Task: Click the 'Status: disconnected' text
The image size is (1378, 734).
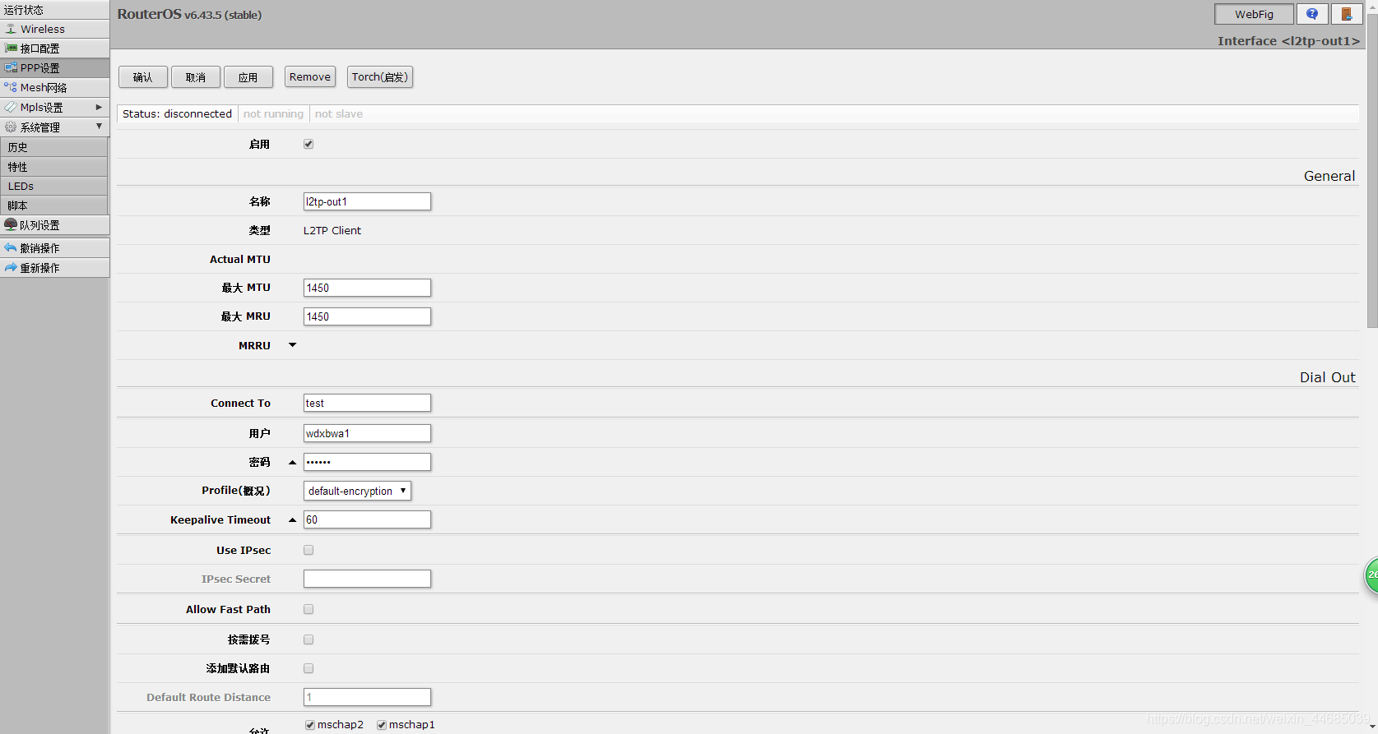Action: [178, 113]
